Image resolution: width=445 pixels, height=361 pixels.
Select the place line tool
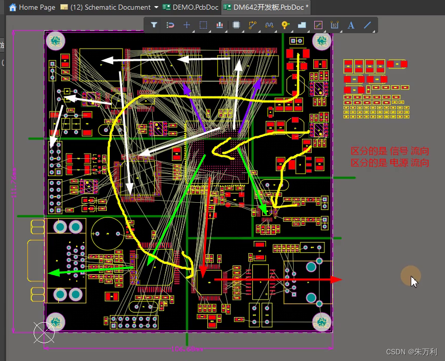click(367, 25)
